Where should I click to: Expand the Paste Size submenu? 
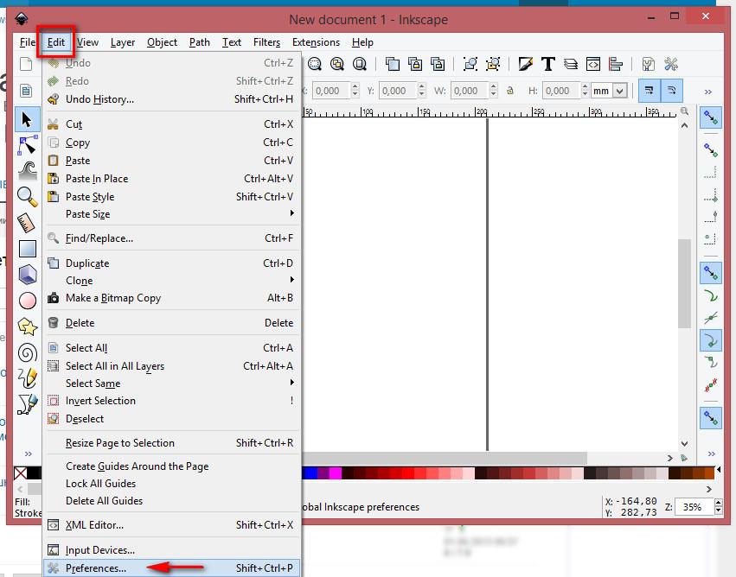pos(171,214)
